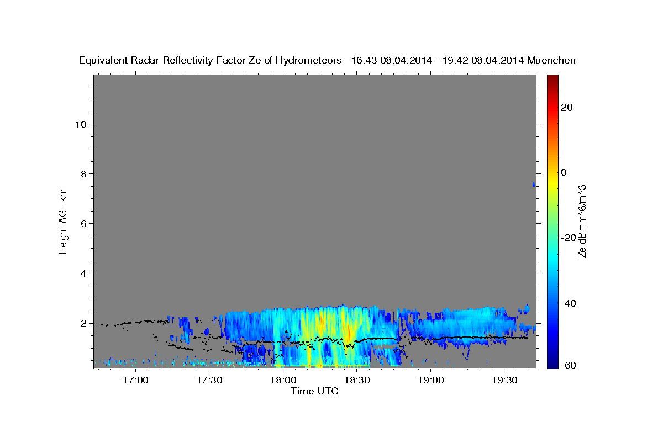The image size is (663, 442).
Task: Click the x-axis tick label 19:00
Action: pyautogui.click(x=430, y=381)
